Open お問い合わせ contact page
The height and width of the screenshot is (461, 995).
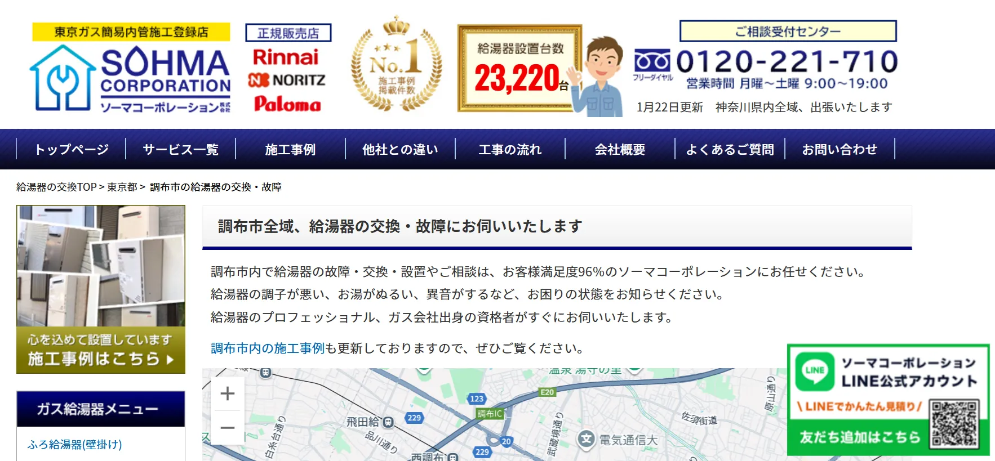pos(839,150)
